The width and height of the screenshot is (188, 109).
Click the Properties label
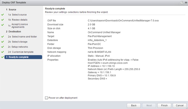[x=53, y=60]
